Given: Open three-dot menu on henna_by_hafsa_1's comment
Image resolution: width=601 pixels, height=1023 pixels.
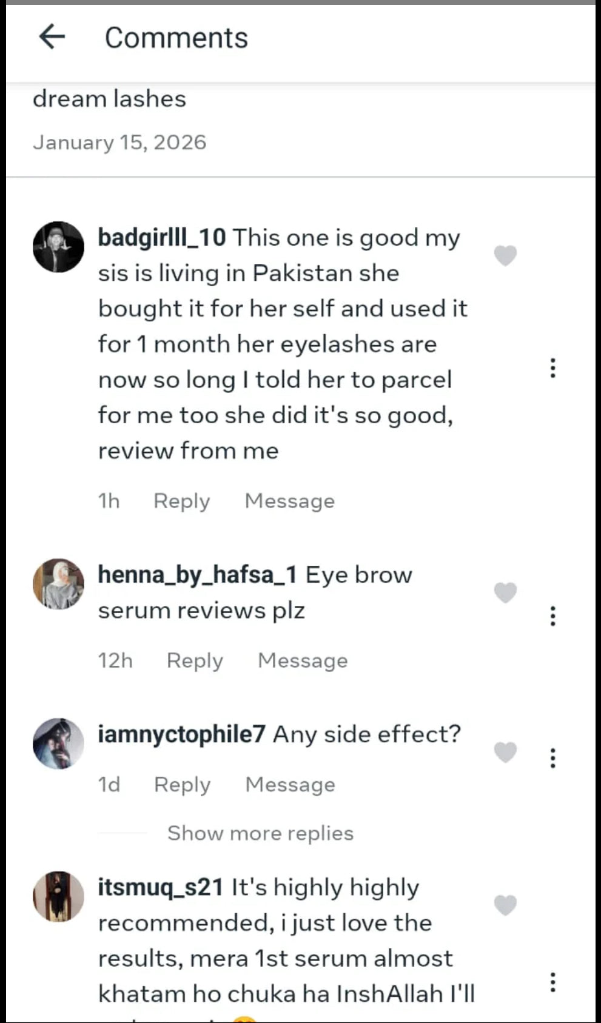Looking at the screenshot, I should click(x=552, y=615).
